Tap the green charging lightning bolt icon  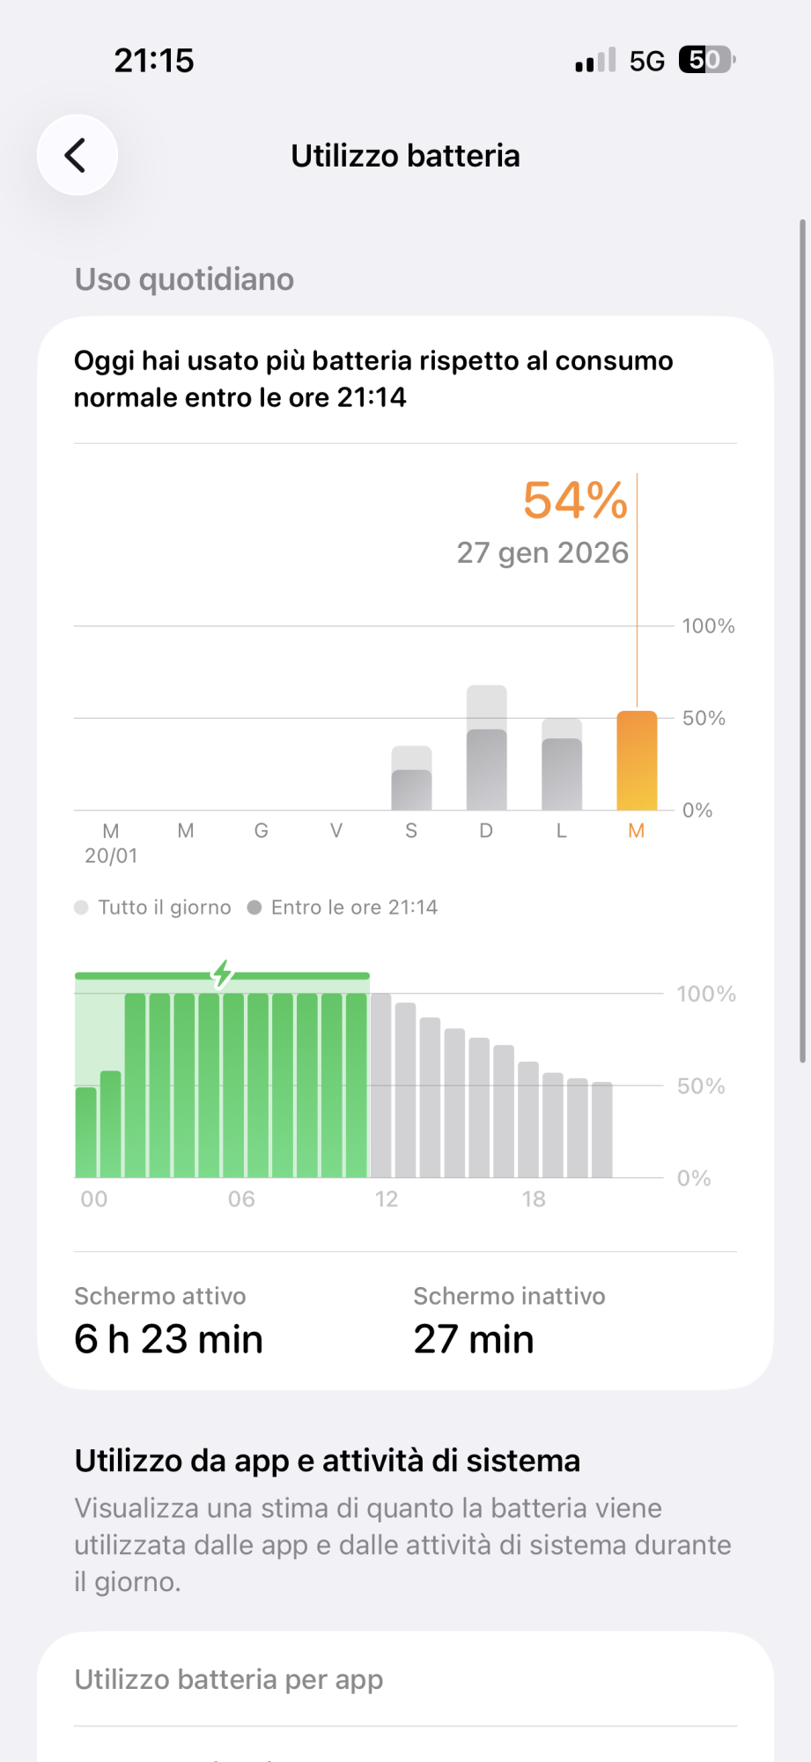coord(223,974)
